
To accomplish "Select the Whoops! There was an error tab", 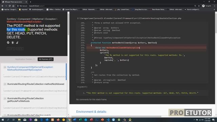I will [x=14, y=2].
